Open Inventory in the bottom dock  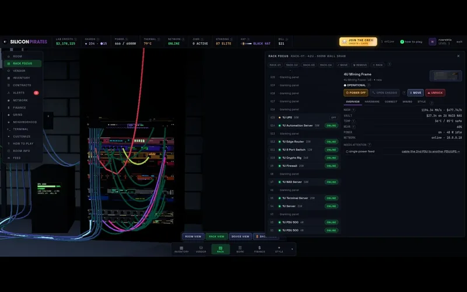(182, 249)
